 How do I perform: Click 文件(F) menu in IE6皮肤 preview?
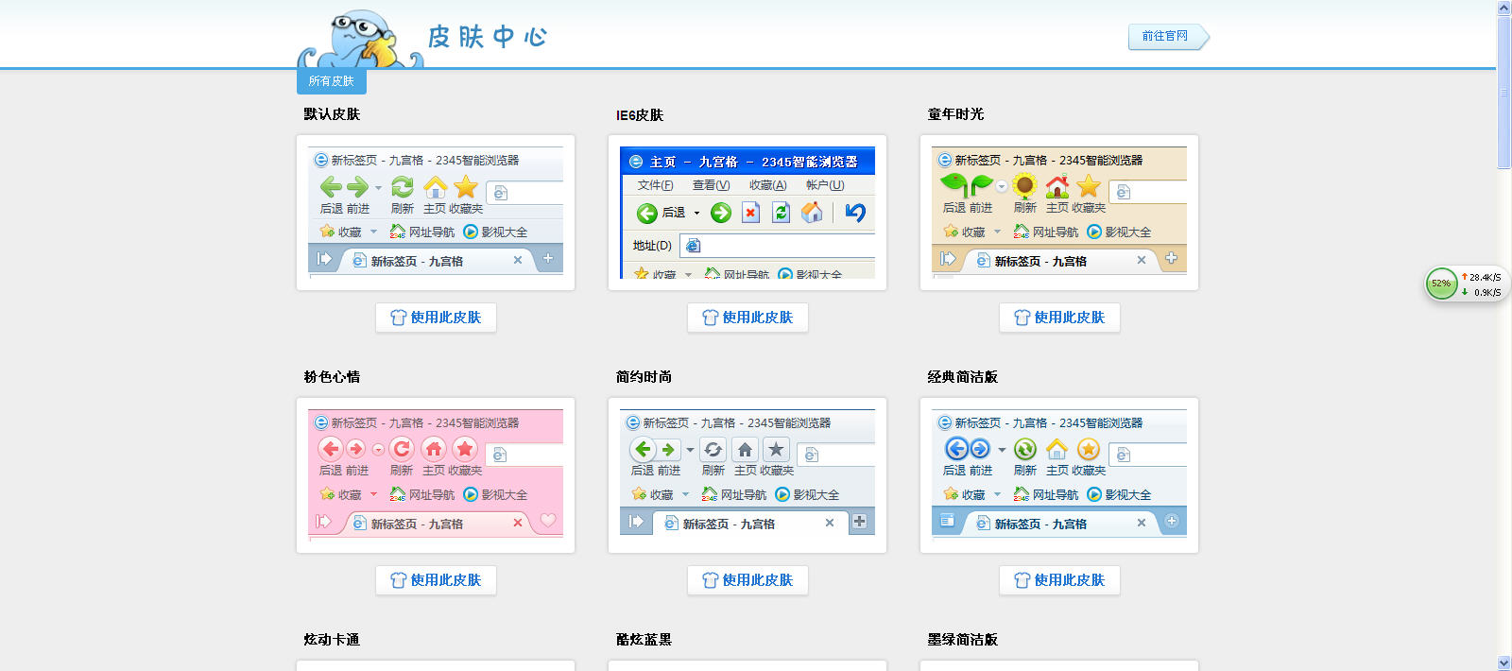(655, 185)
